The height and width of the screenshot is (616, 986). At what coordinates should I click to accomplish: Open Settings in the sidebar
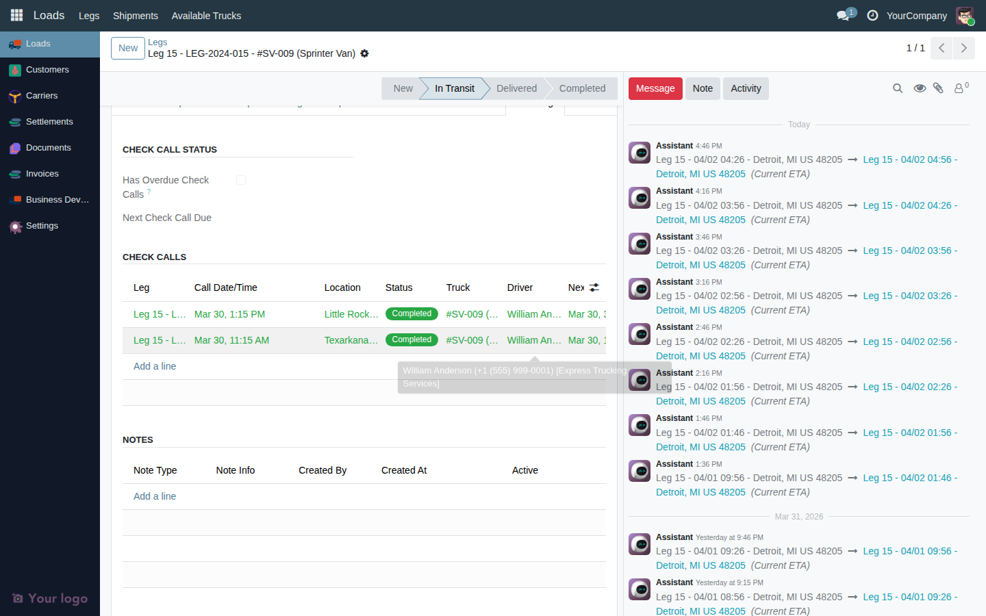click(50, 226)
